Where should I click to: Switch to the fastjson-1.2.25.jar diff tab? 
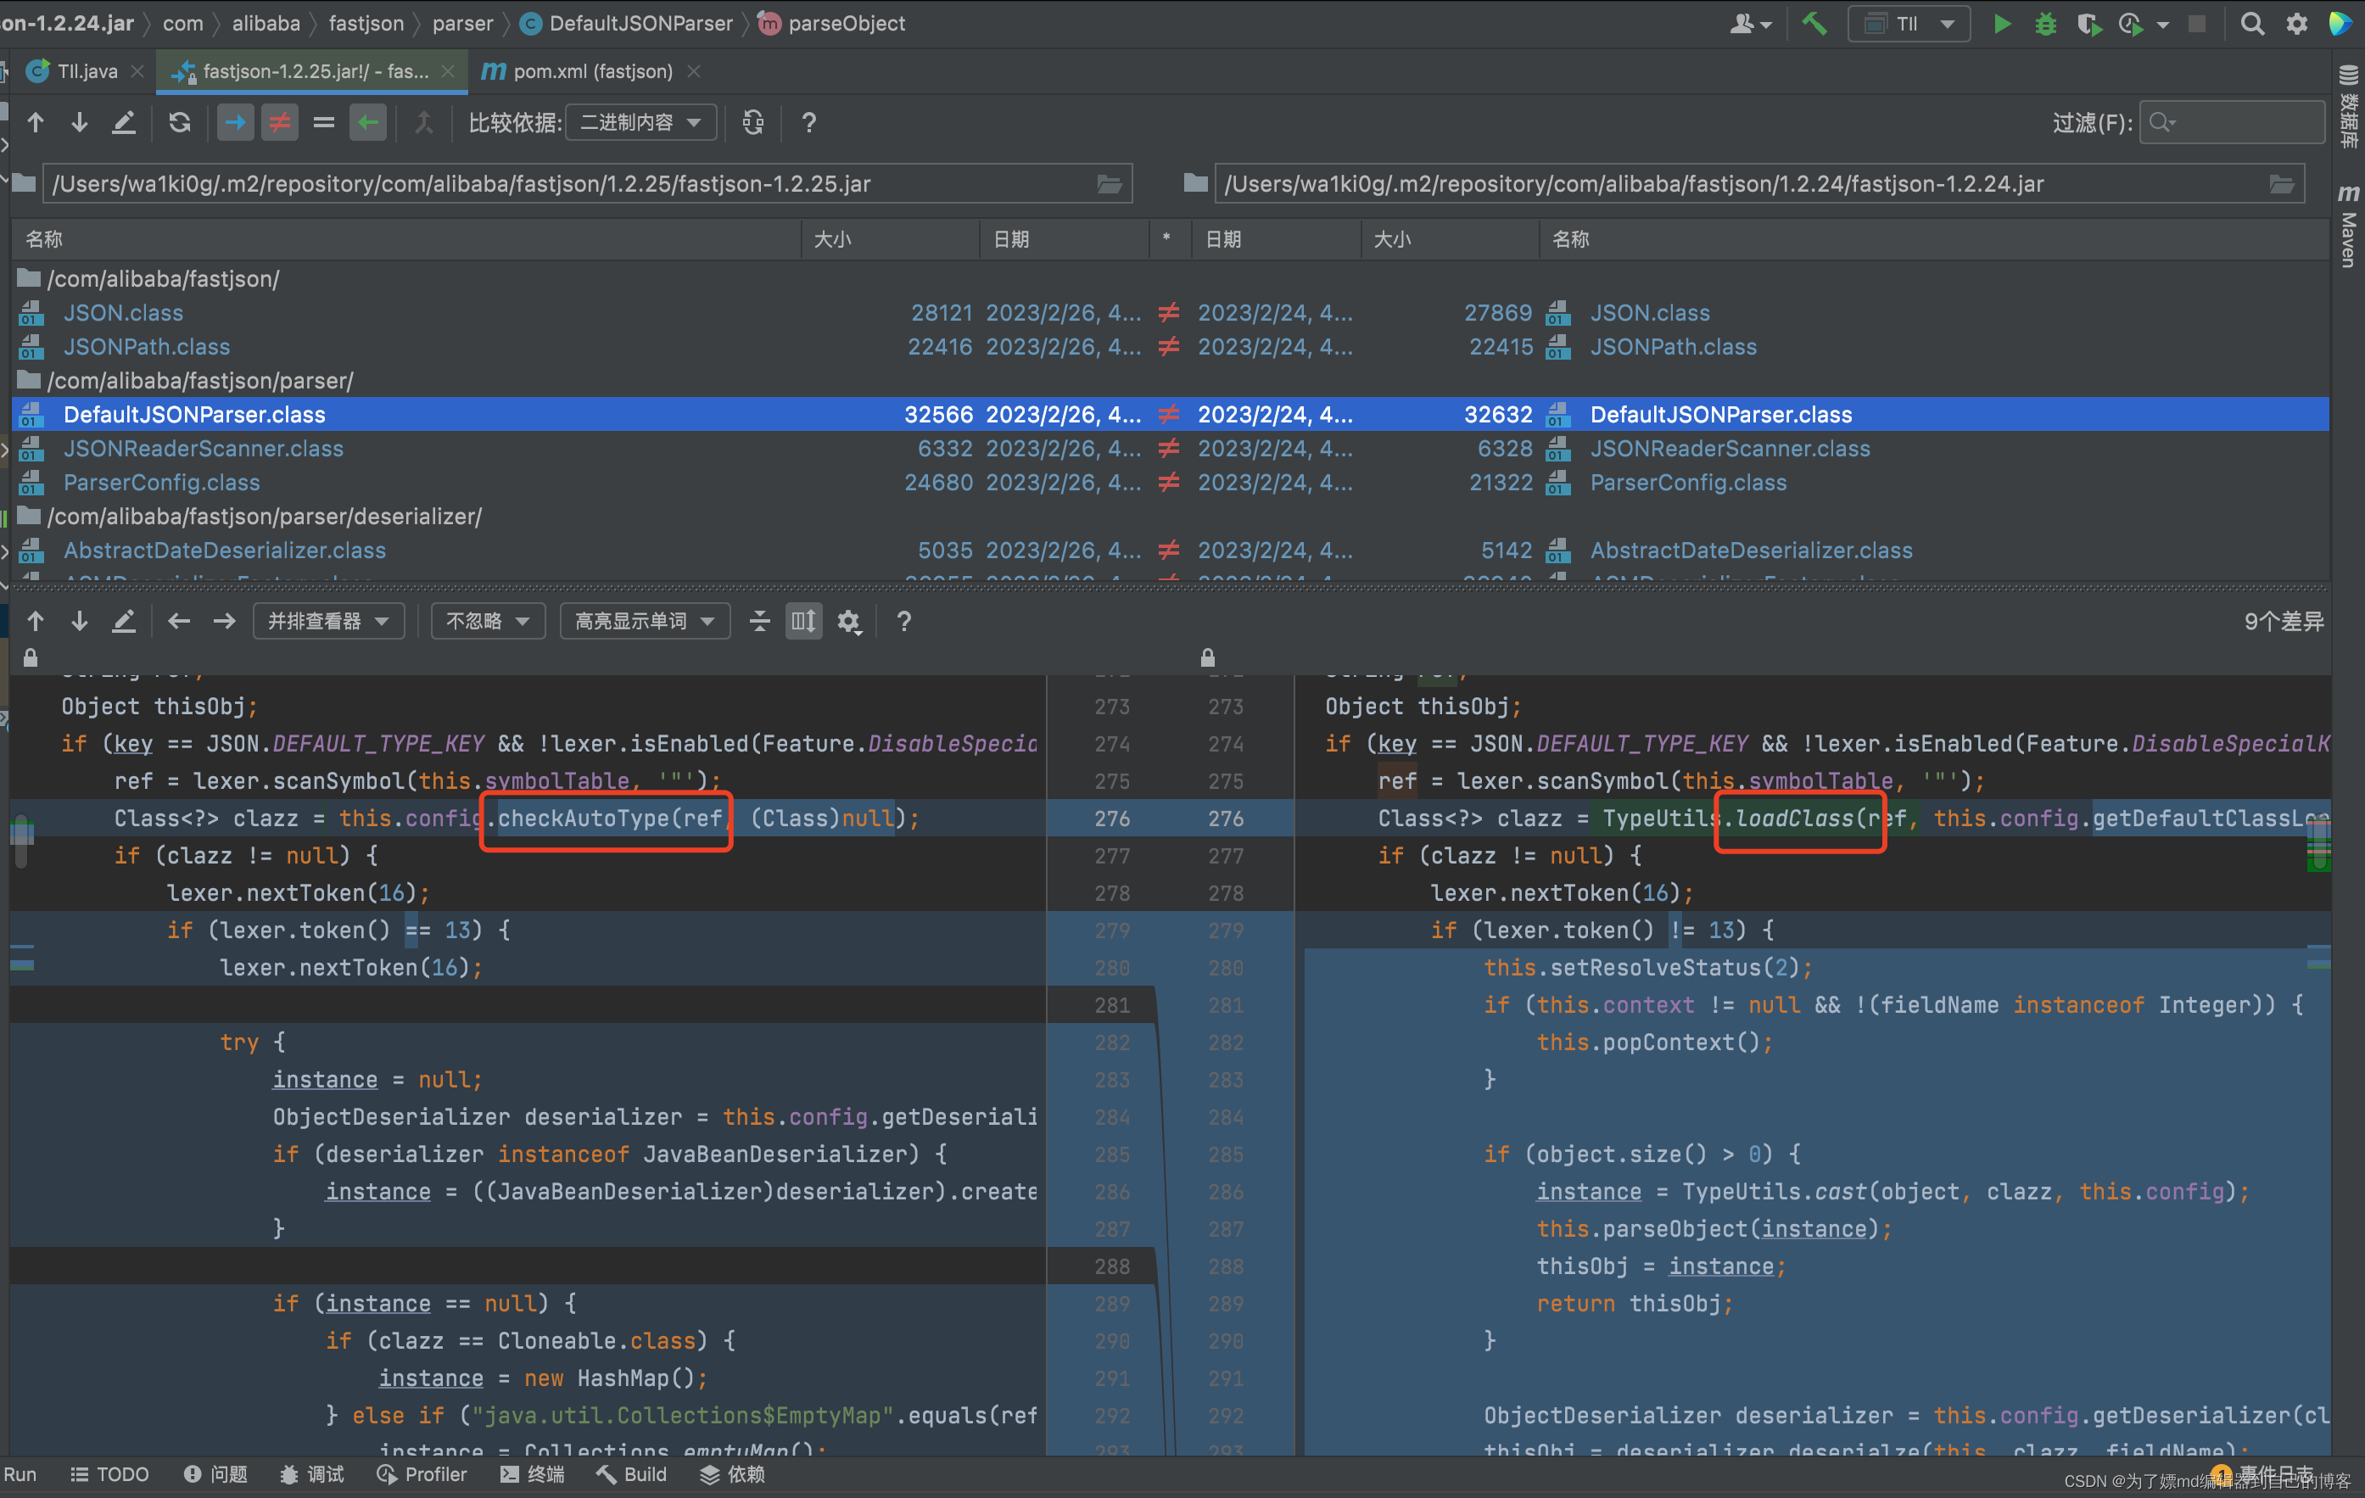[312, 72]
